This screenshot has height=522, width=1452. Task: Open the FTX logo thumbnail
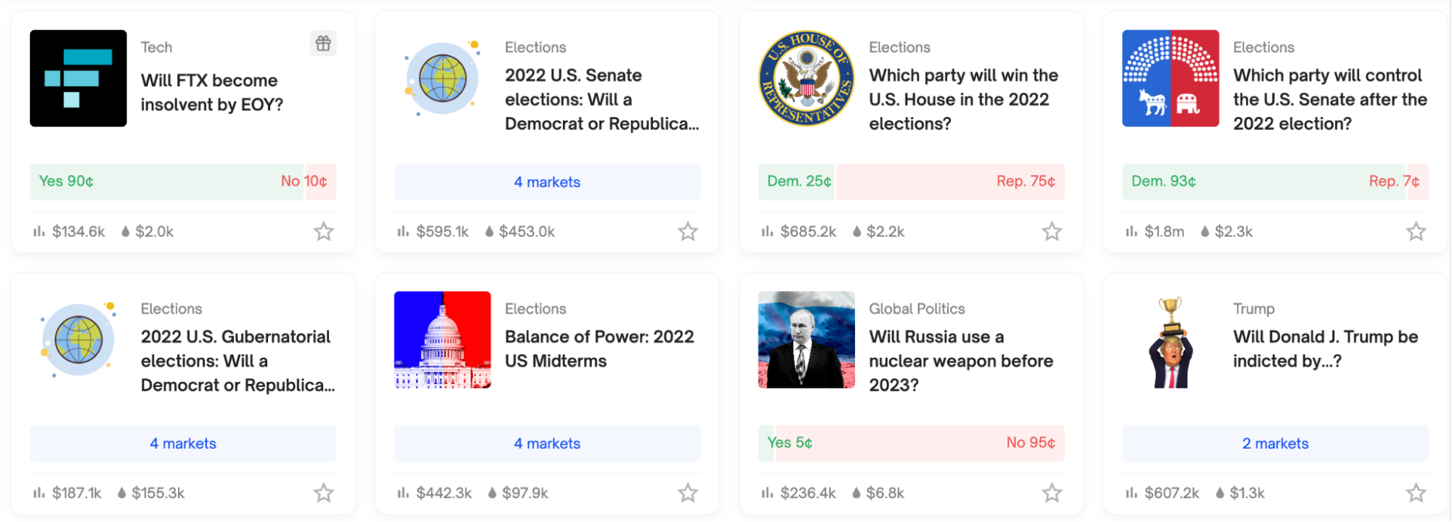tap(78, 78)
